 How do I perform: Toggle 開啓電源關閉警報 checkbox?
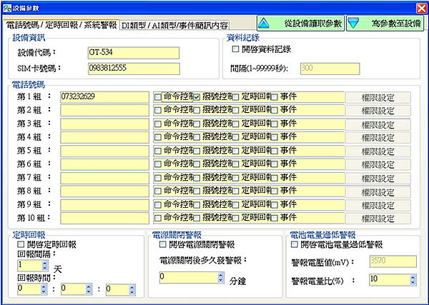pyautogui.click(x=162, y=244)
